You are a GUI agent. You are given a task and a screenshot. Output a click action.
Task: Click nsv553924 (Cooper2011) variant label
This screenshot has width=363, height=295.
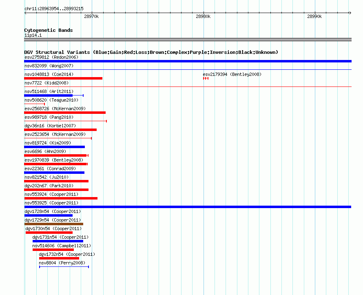pos(51,194)
